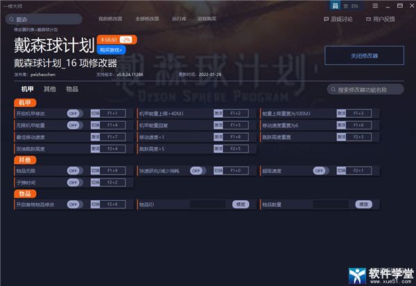Click the 修改器列表 breadcrumb link
Viewport: 416px width, 286px height.
(x=24, y=30)
